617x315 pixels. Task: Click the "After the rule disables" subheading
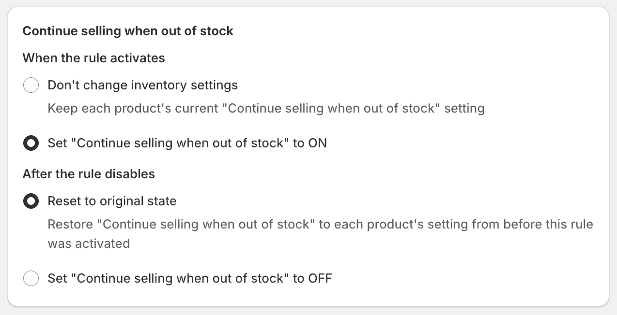tap(89, 174)
